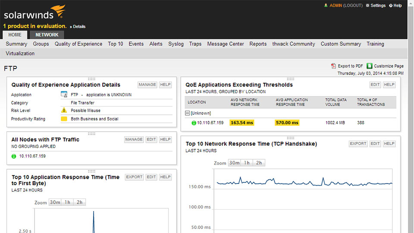Click ADMIN username link

(x=336, y=5)
